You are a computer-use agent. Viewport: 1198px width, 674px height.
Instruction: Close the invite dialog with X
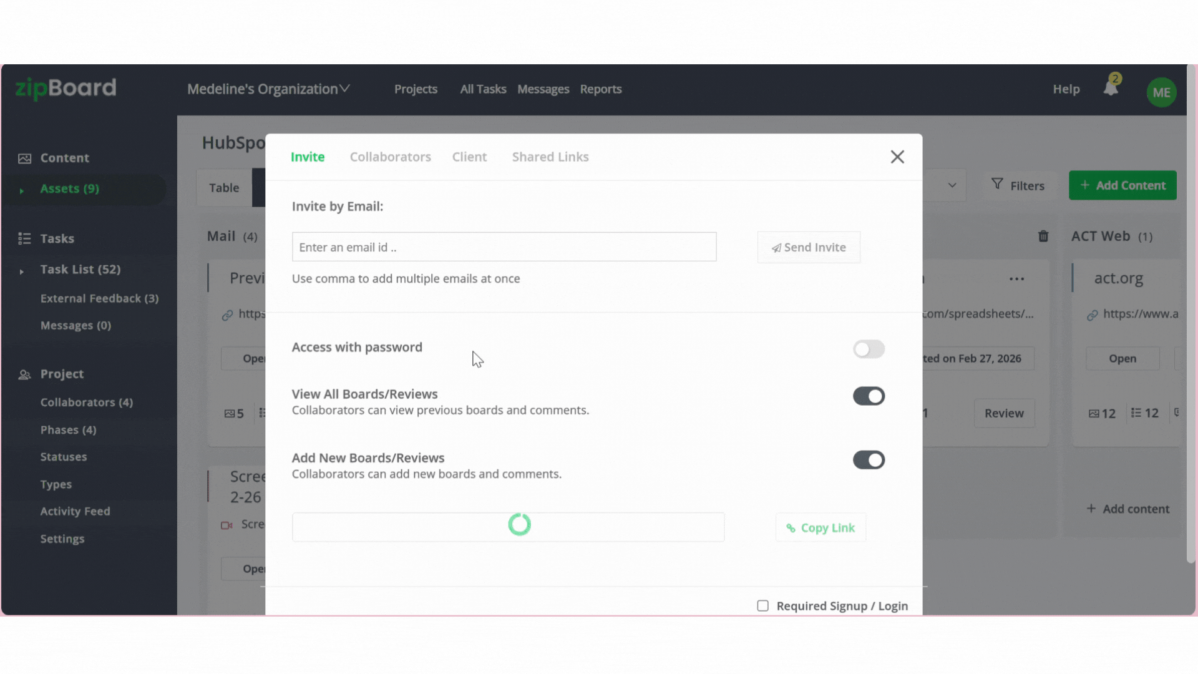pyautogui.click(x=897, y=157)
